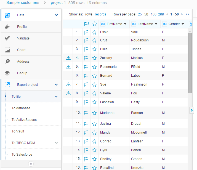Click the vertical scrollbar in the table
This screenshot has height=170, width=197.
(190, 63)
